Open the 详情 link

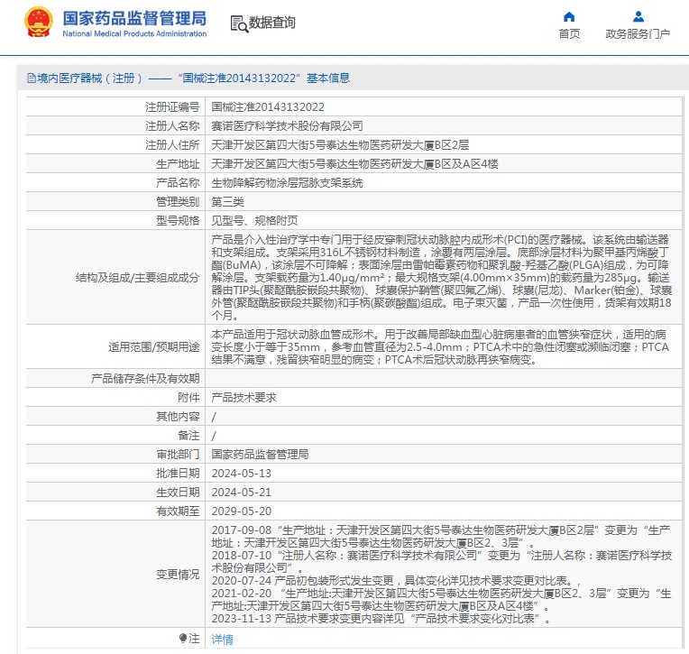click(x=223, y=639)
